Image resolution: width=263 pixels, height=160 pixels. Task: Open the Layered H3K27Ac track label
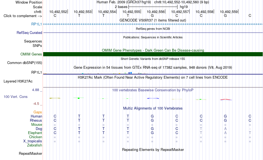coord(18,81)
